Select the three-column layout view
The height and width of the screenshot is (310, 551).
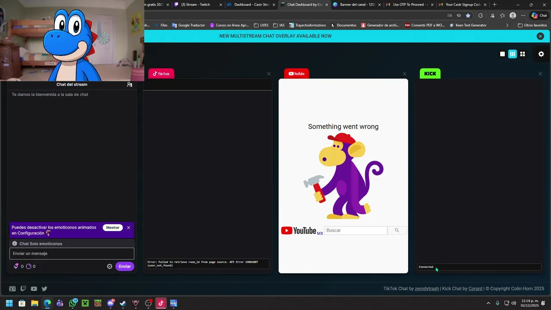[x=512, y=54]
